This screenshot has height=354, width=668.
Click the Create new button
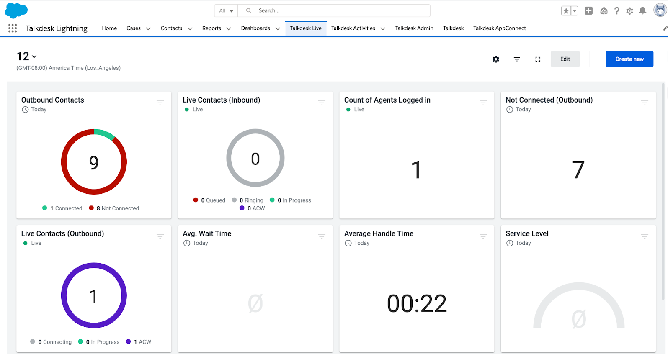coord(629,59)
